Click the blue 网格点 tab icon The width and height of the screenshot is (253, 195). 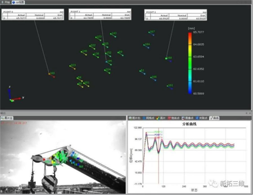click(x=144, y=118)
